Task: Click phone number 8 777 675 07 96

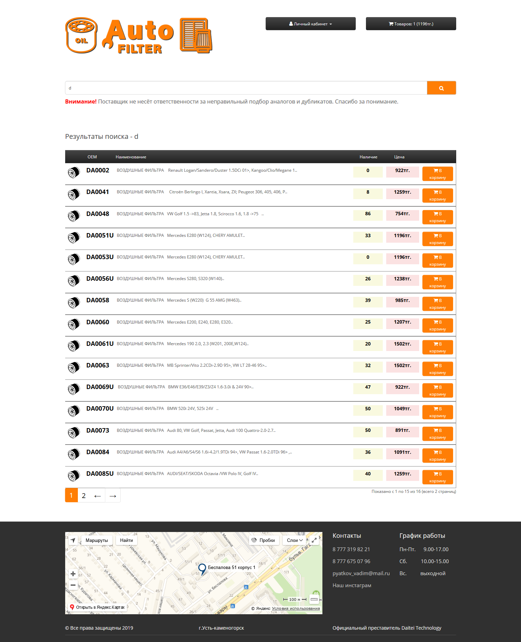Action: point(351,561)
